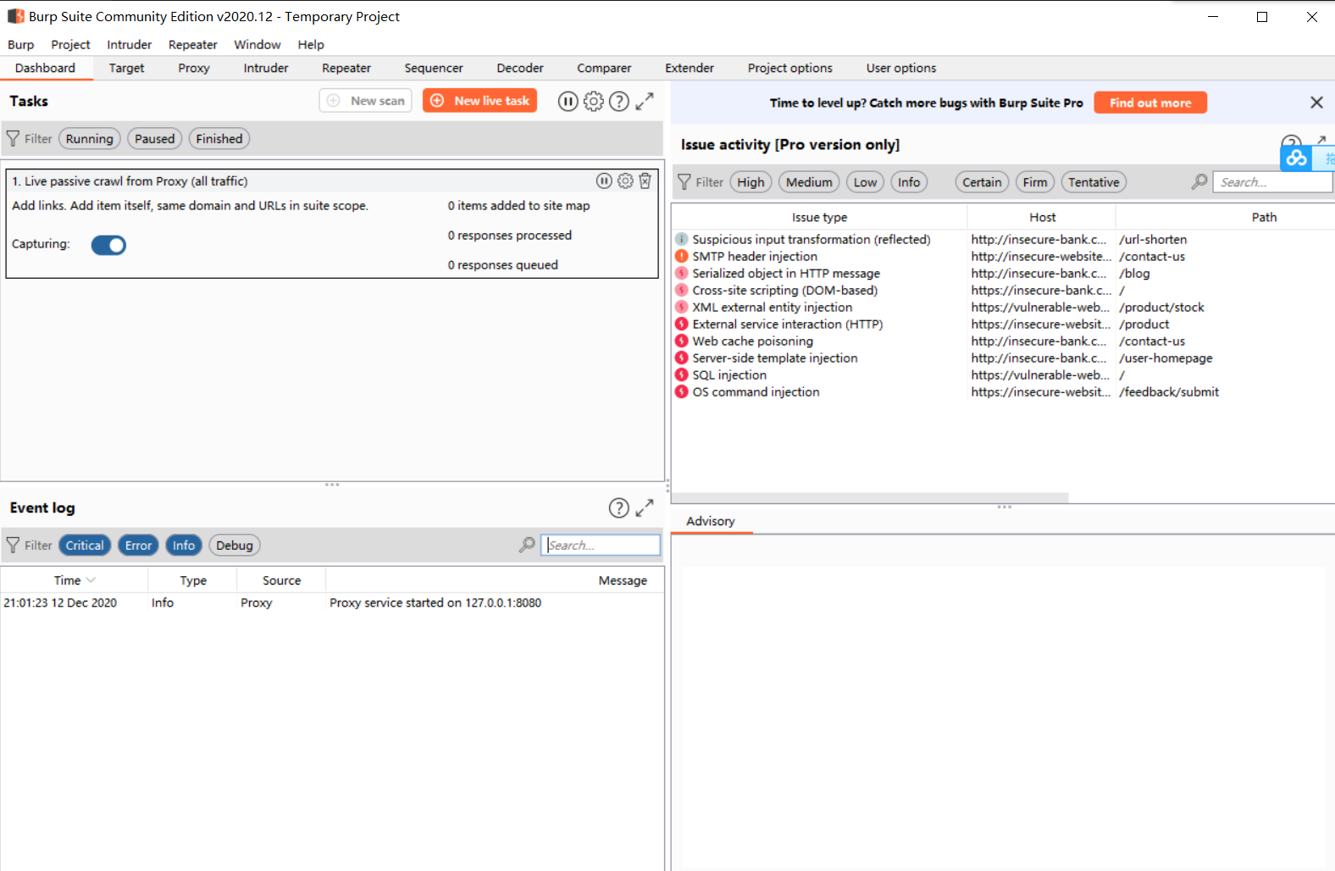Toggle the Debug event log filter
Screen dimensions: 1335x871
click(x=235, y=546)
